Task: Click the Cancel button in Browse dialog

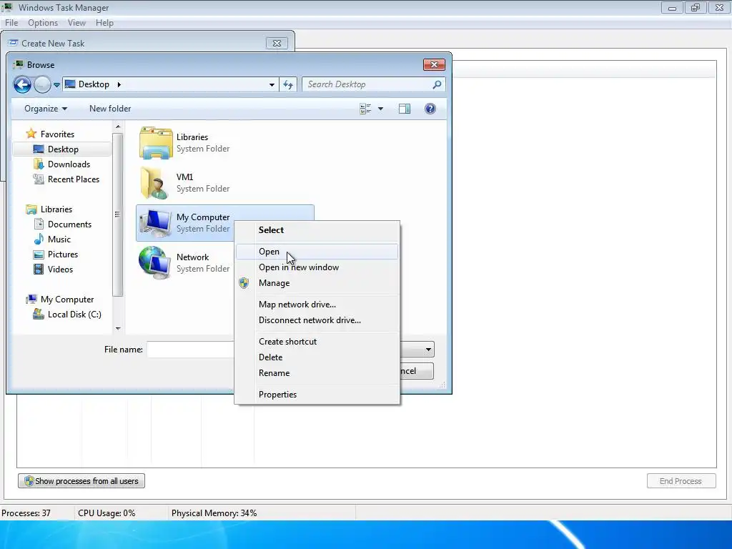Action: (417, 371)
